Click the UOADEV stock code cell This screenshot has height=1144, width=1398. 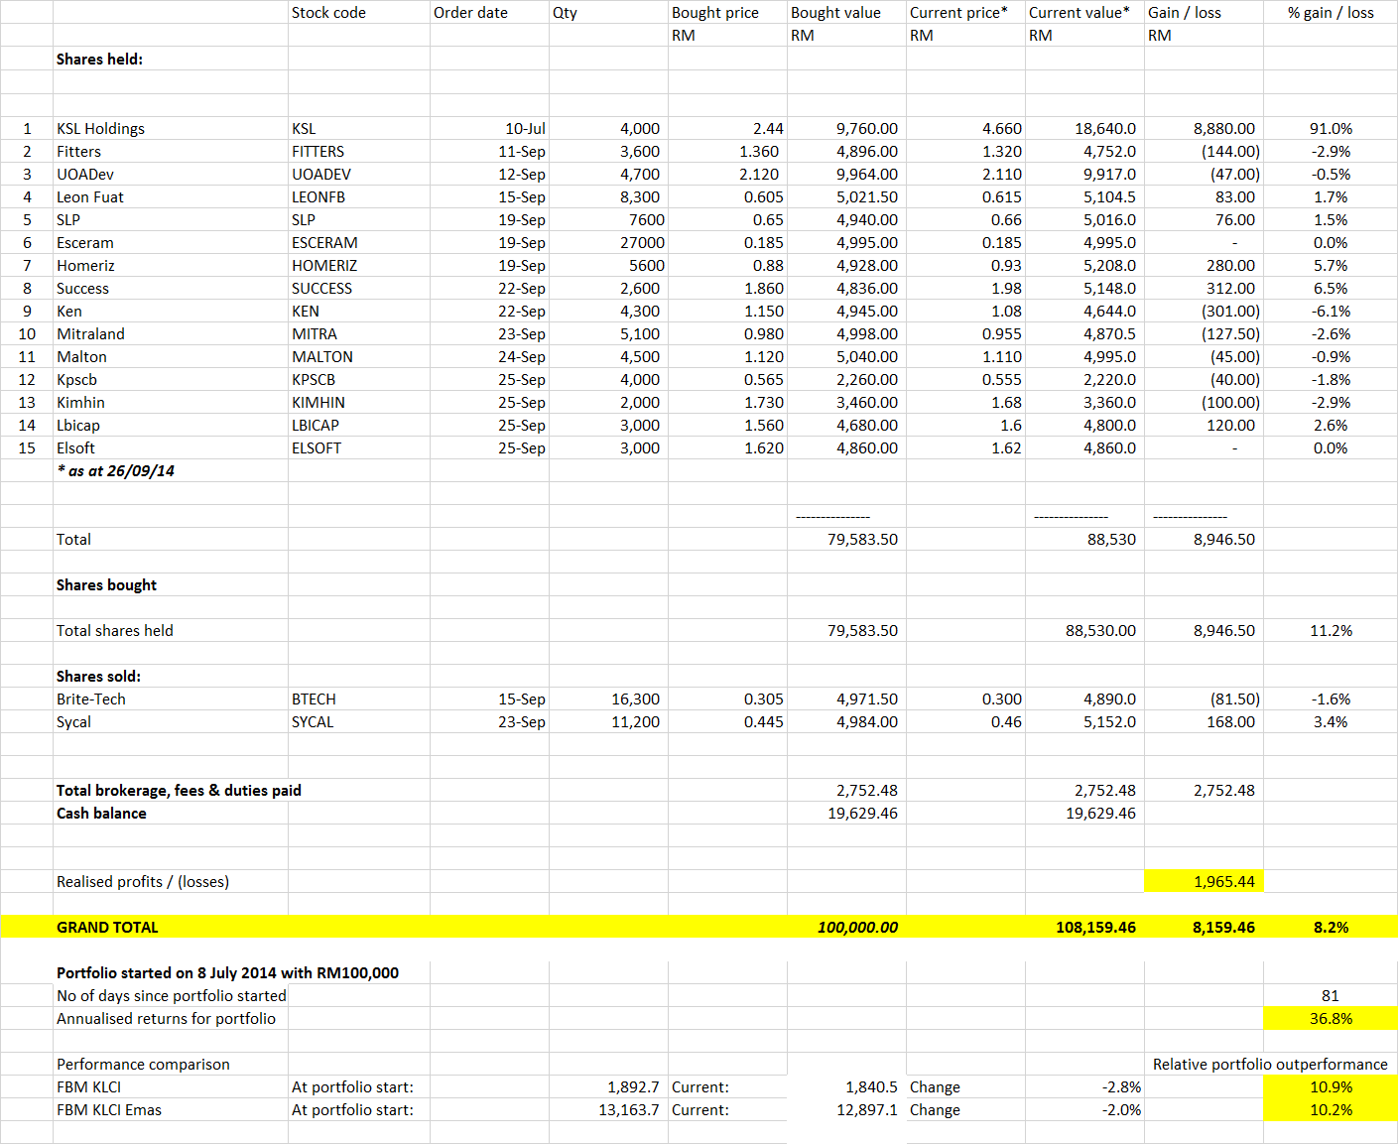358,174
